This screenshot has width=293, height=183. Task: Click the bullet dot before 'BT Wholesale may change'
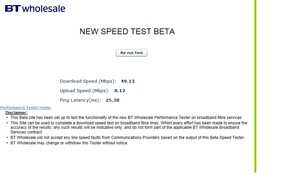click(x=7, y=143)
